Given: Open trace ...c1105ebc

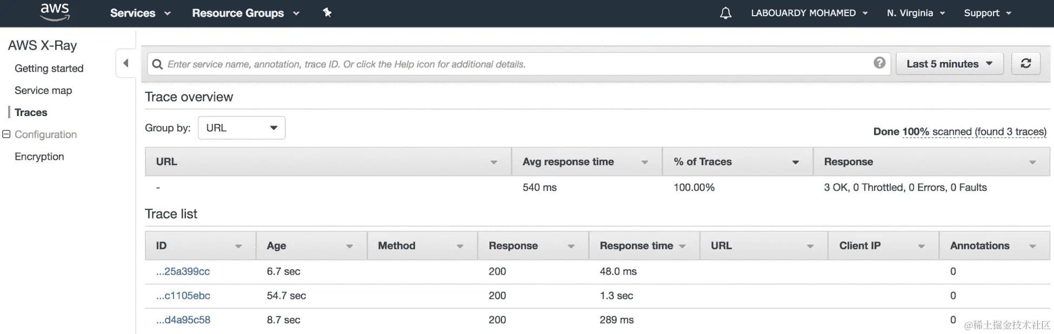Looking at the screenshot, I should point(183,296).
